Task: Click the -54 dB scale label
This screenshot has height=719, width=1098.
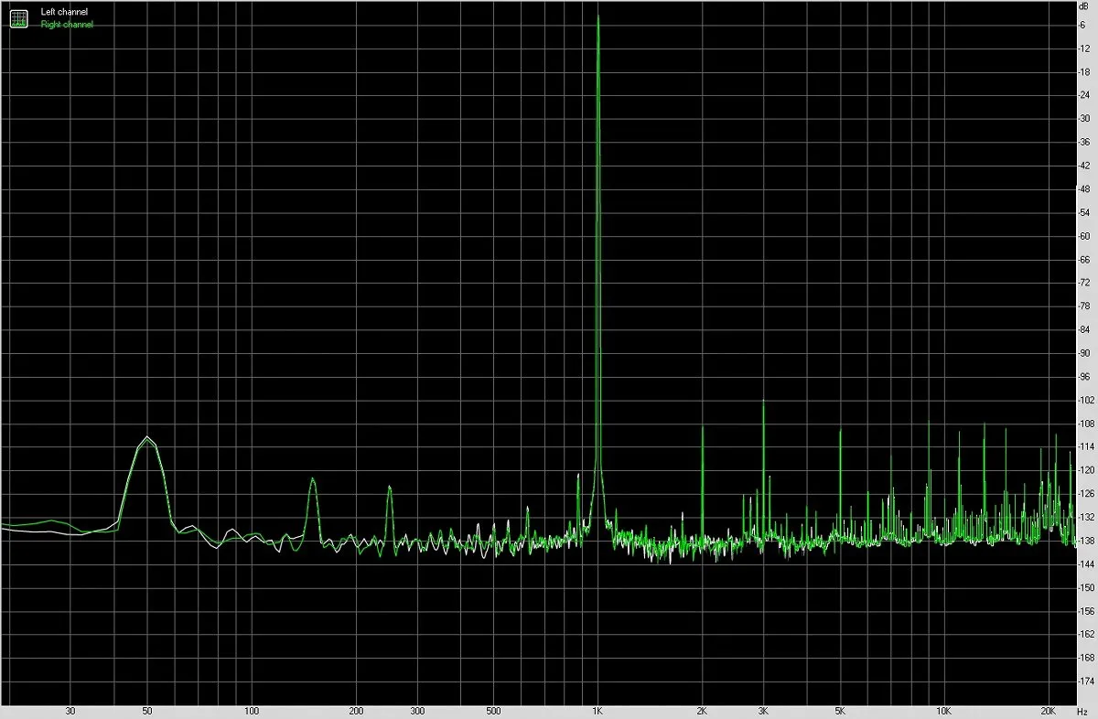Action: [x=1082, y=212]
